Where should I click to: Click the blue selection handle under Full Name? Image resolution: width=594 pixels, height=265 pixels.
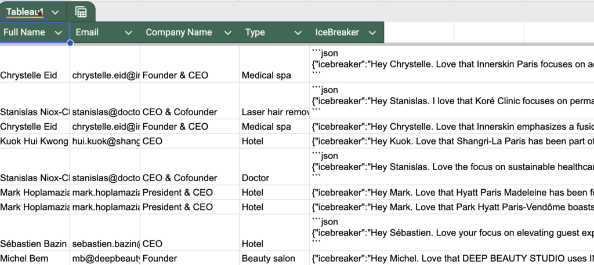pyautogui.click(x=70, y=43)
